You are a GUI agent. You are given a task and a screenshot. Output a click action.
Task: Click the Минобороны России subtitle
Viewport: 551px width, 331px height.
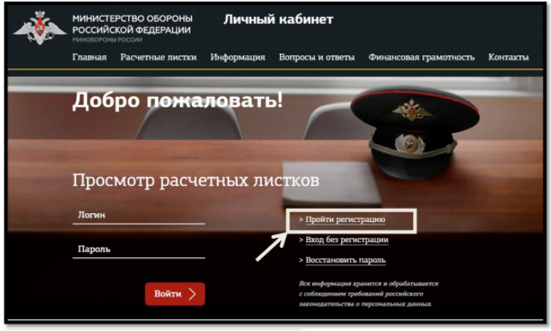(x=107, y=39)
